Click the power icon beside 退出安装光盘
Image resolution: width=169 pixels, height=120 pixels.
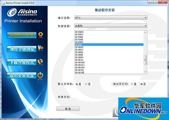pyautogui.click(x=40, y=75)
